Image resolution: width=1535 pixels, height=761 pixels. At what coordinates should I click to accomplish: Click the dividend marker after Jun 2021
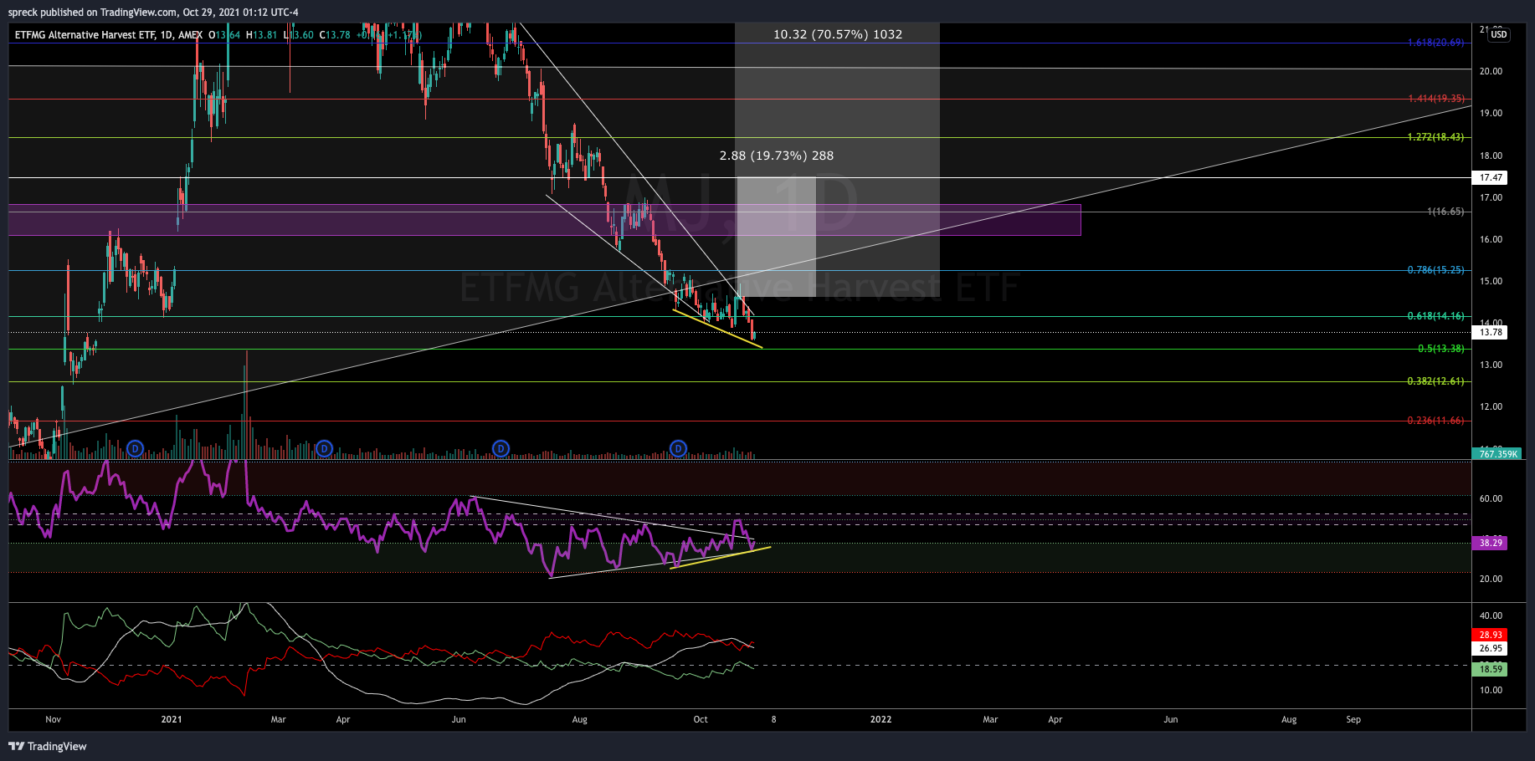click(501, 449)
